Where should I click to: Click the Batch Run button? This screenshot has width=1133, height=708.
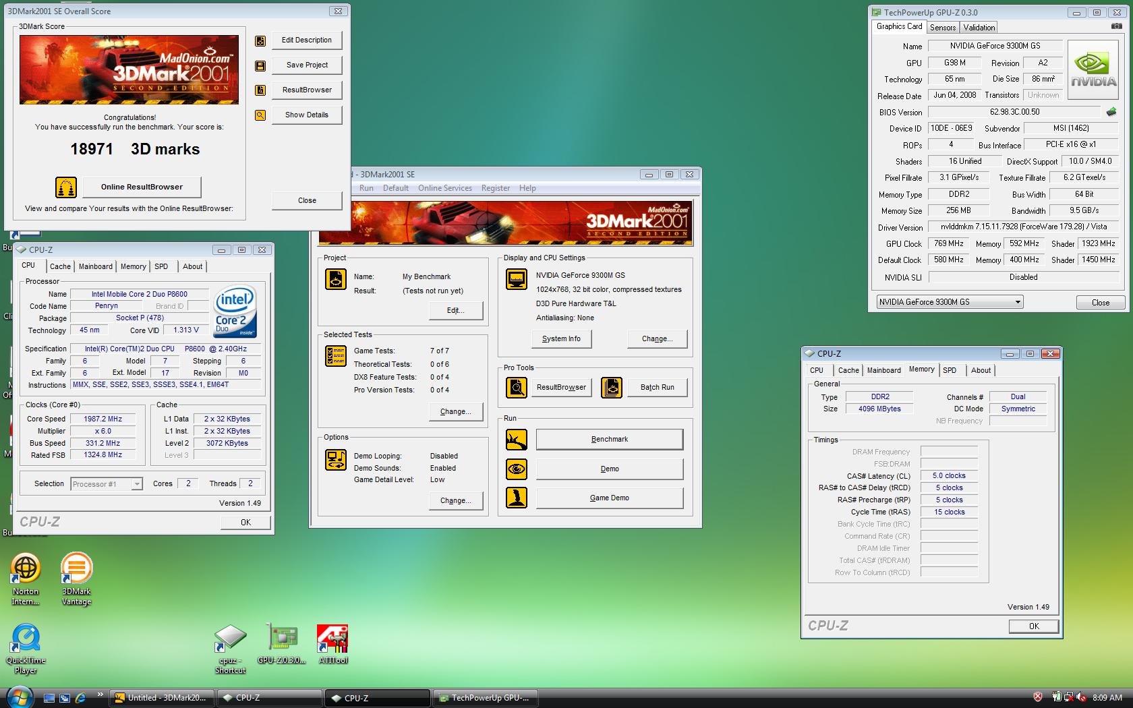pos(657,388)
